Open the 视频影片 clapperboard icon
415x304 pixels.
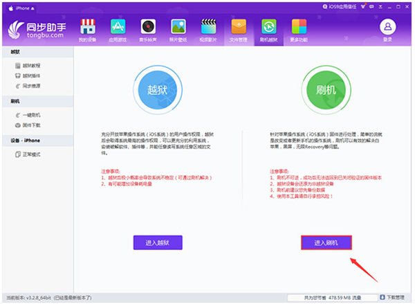(209, 27)
